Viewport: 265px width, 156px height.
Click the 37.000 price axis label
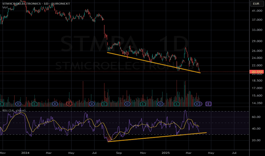257,20
